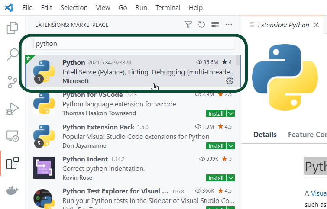Click Python Extension Pack icon

tap(44, 135)
